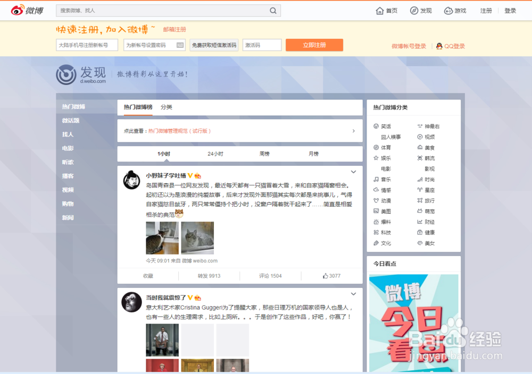Focus the 大陆手机号注册新帐号 phone field
The width and height of the screenshot is (532, 374).
click(87, 45)
